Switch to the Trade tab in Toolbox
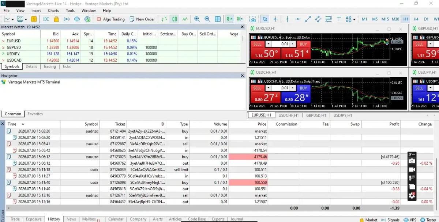 (x=15, y=219)
